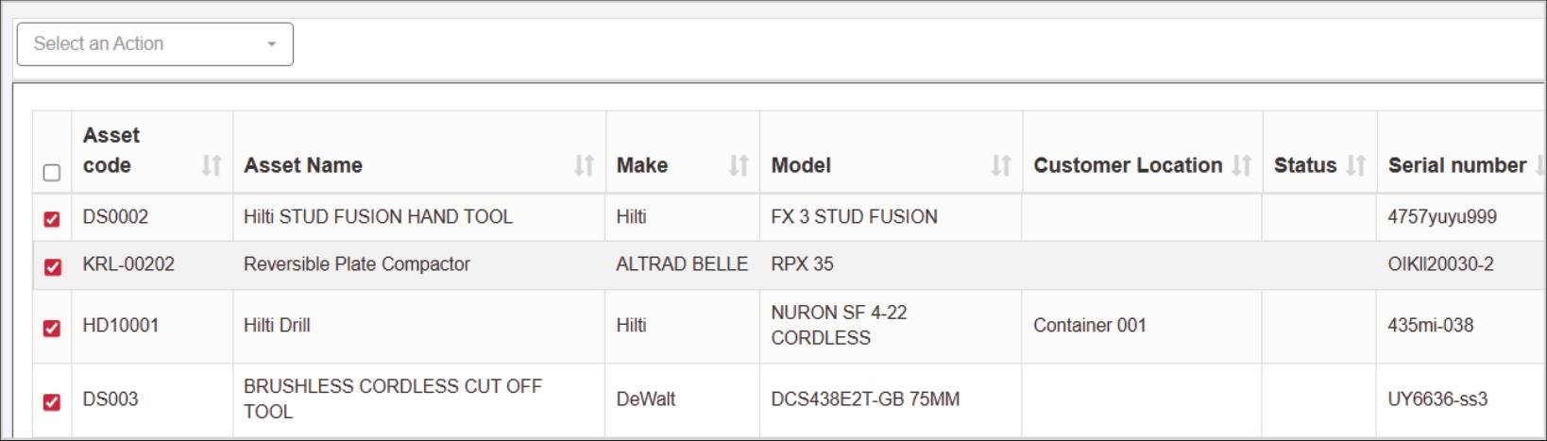This screenshot has width=1547, height=441.
Task: Select the Reversible Plate Compactor row
Action: 356,264
